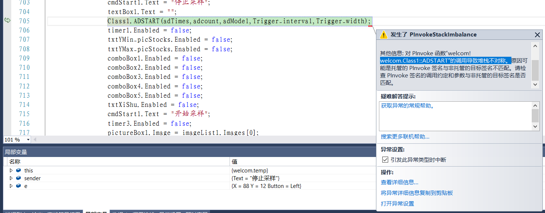Click the popup title '发生了 PInvokeStackImbalance'
545x213 pixels.
point(434,35)
